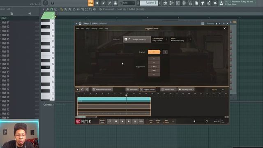Select the arrow pointer tool in EZkeys
Viewport: 263px width, 148px height.
[x=77, y=90]
